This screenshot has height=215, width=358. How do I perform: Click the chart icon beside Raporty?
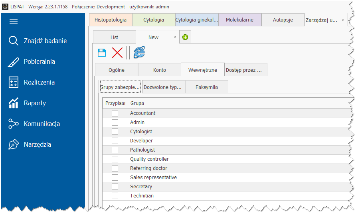(14, 103)
